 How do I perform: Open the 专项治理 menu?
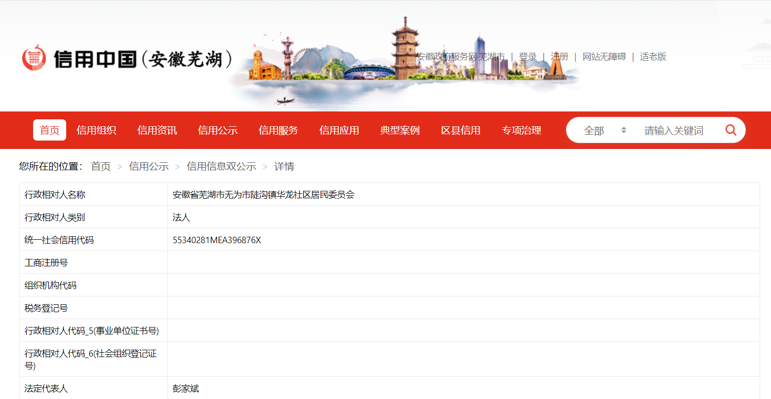pyautogui.click(x=522, y=130)
